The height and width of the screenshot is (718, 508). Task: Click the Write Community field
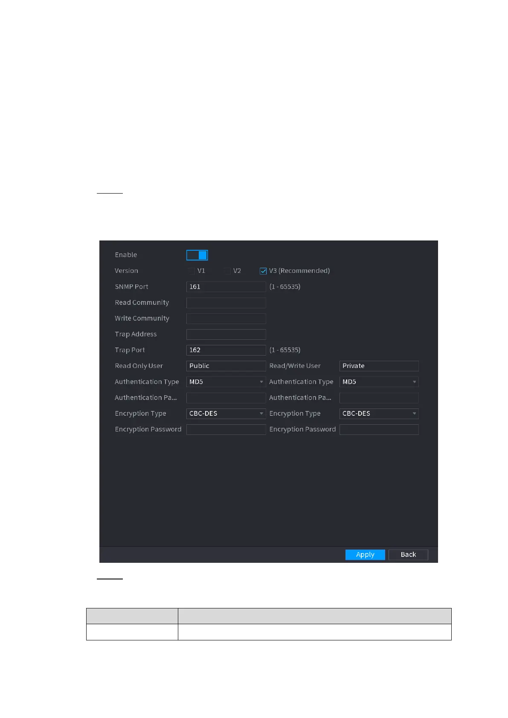tap(226, 318)
